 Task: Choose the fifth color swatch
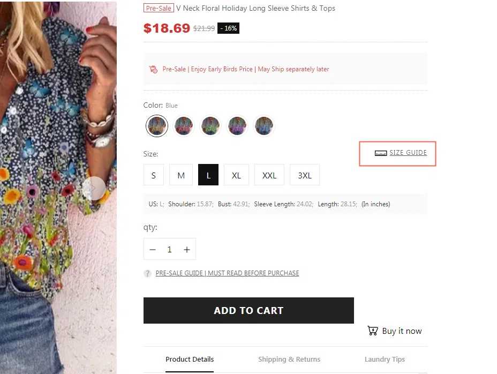264,126
